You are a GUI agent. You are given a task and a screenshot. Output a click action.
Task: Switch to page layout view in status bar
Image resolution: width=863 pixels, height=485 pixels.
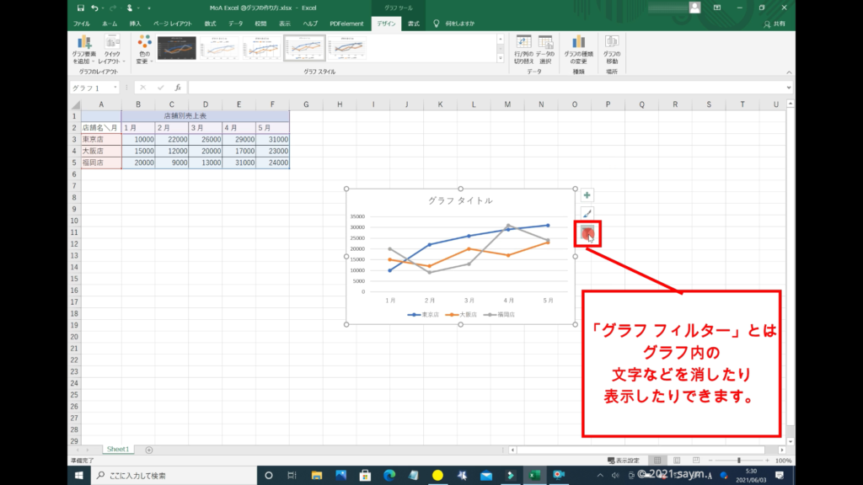tap(677, 461)
